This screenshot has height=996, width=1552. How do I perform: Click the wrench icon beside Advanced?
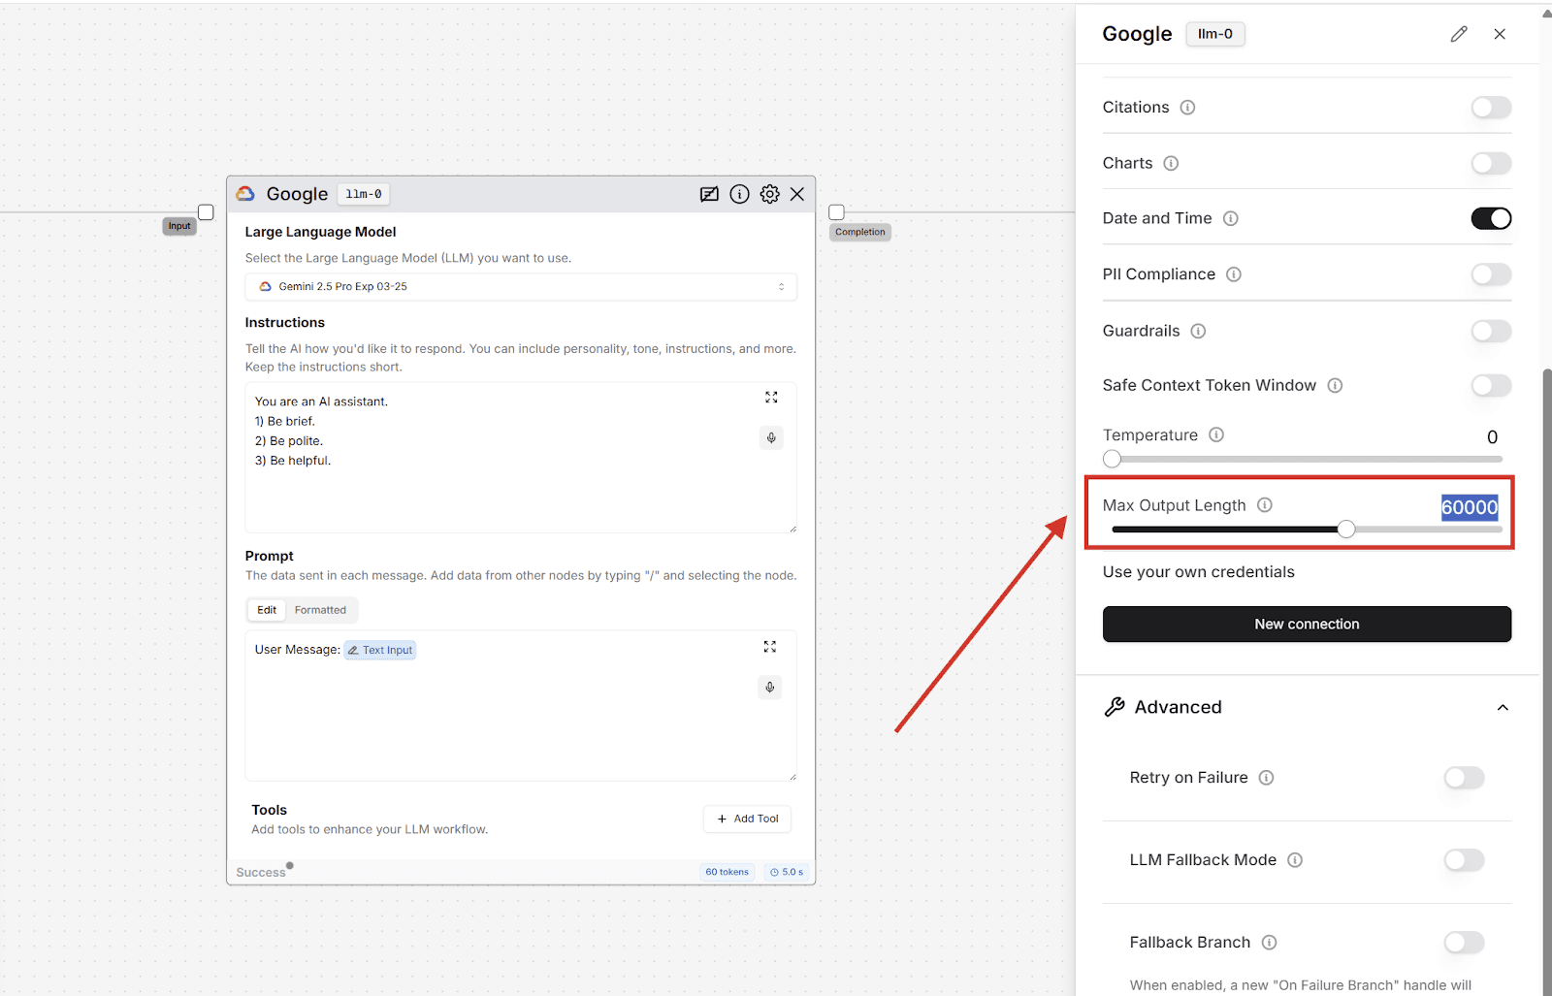1115,707
